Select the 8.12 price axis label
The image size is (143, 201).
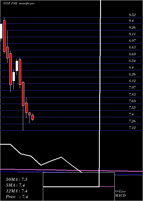point(132,81)
